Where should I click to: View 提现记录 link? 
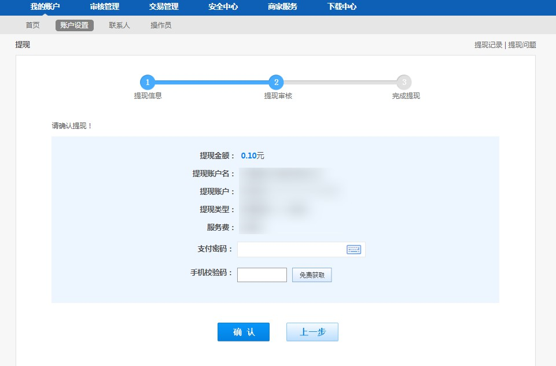click(x=488, y=45)
